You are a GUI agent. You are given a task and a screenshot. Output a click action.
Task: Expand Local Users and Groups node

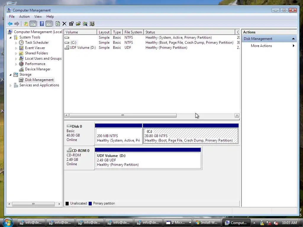16,59
